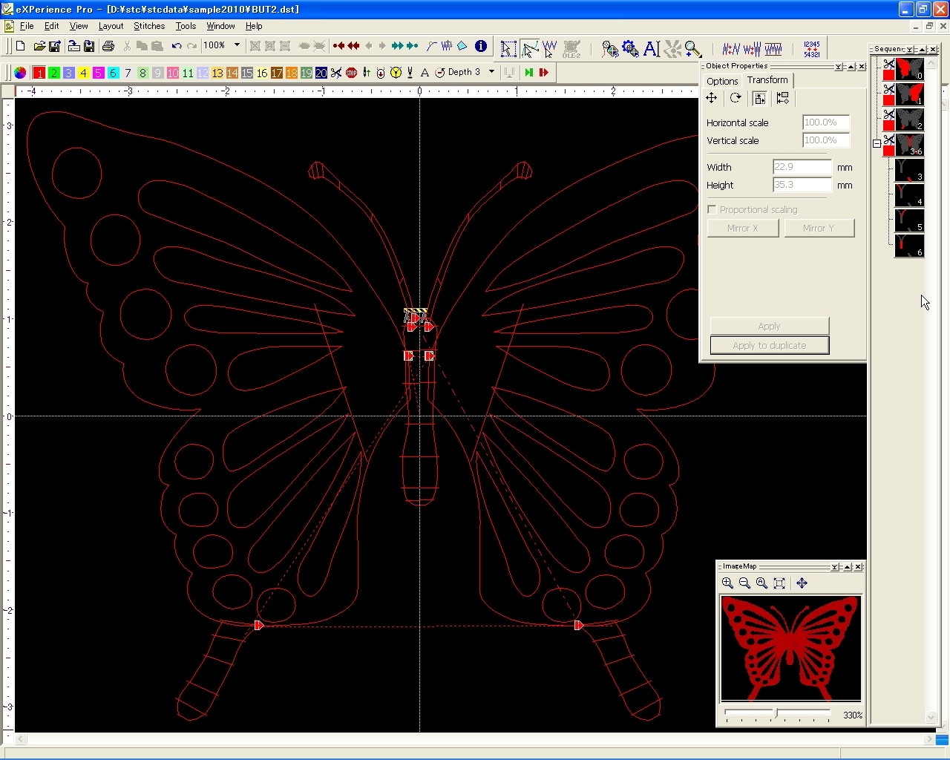This screenshot has height=760, width=950.
Task: Click the Mirror X button
Action: pyautogui.click(x=743, y=228)
